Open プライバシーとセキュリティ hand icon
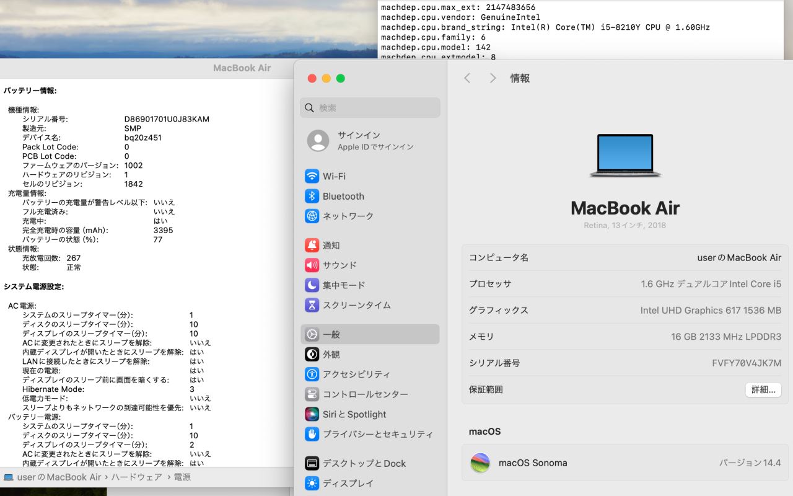Screen dimensions: 793x496 (312, 434)
